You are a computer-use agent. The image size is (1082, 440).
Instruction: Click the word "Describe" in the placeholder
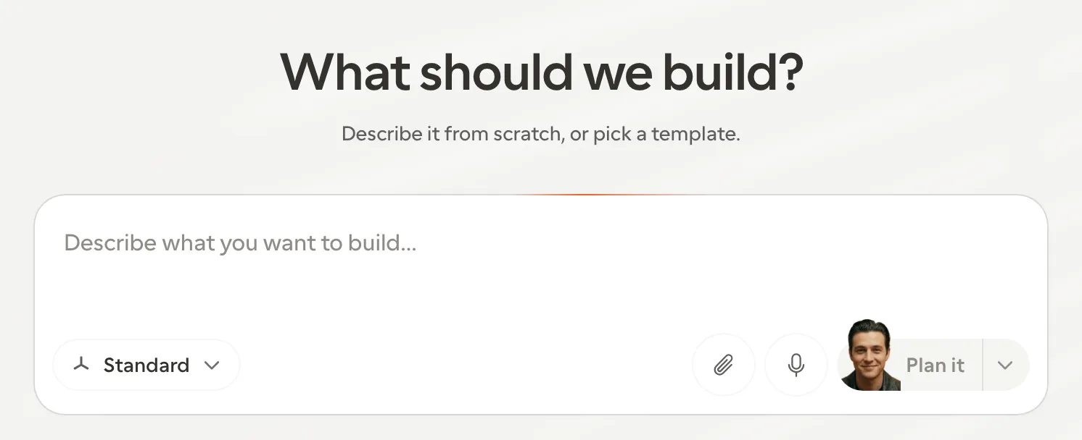tap(110, 242)
